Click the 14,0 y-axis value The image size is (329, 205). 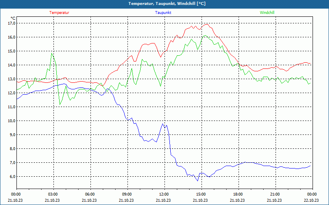pyautogui.click(x=12, y=65)
